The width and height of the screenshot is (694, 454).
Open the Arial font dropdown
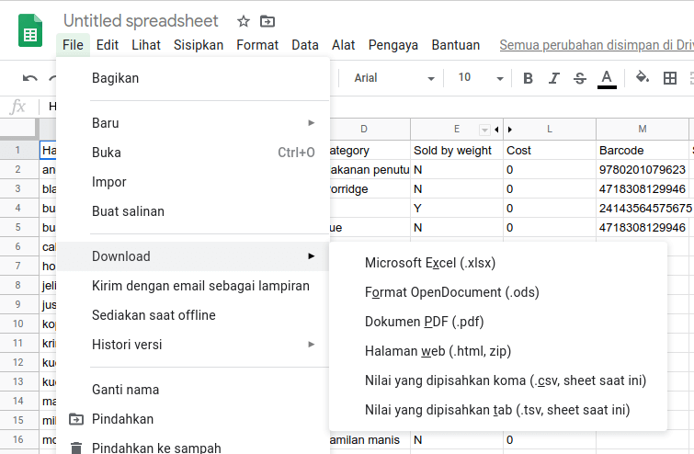394,78
